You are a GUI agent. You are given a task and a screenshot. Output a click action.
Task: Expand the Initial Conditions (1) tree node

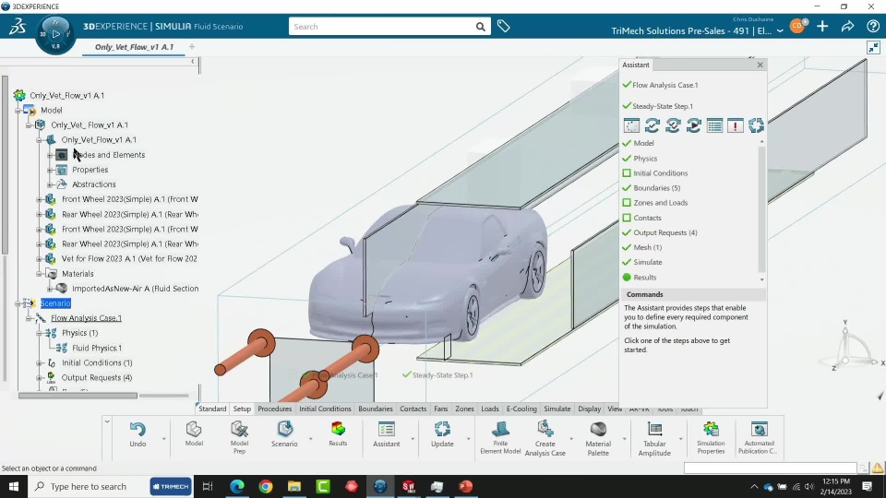(x=40, y=363)
